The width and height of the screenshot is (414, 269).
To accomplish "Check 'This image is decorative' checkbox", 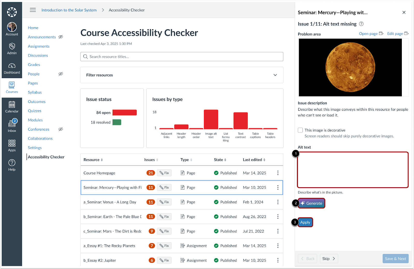I will pyautogui.click(x=300, y=130).
